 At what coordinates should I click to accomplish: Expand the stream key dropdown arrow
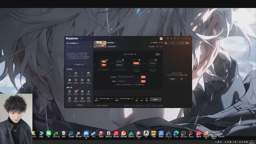tap(139, 82)
